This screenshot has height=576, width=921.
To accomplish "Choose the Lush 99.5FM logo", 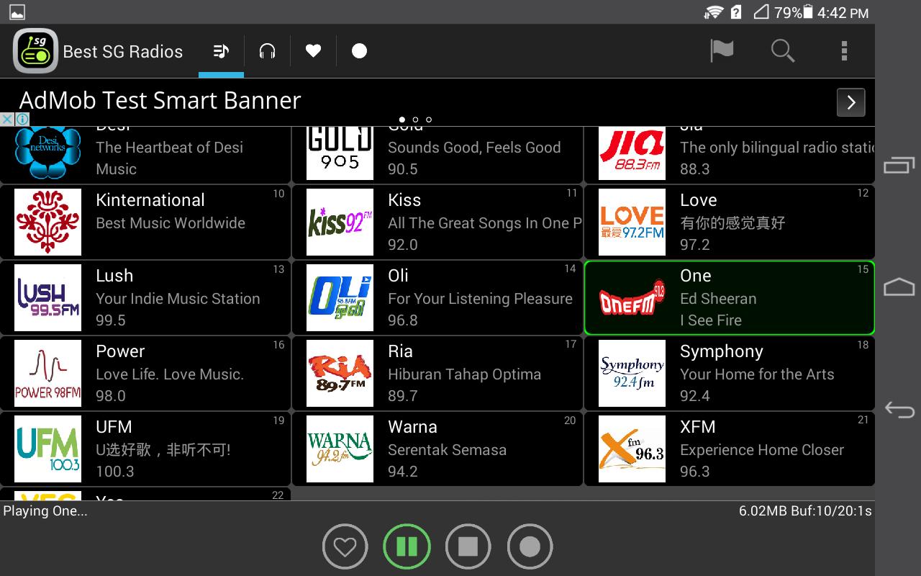I will (48, 298).
